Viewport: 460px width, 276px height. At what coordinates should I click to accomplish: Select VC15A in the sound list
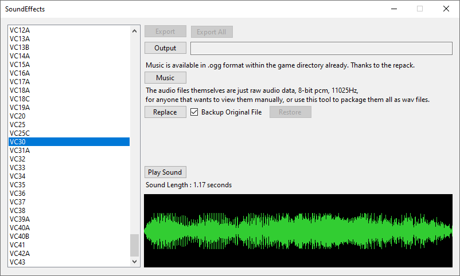pyautogui.click(x=69, y=65)
